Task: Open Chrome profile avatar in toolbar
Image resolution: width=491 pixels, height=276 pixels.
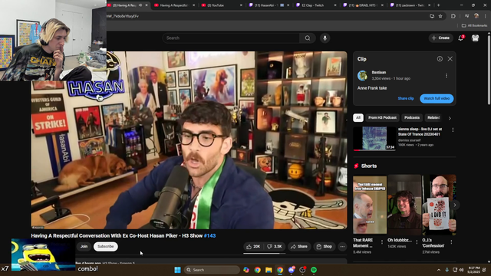Action: 476,16
